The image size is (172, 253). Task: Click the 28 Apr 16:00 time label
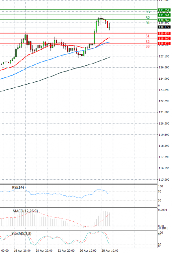[x=110, y=250]
